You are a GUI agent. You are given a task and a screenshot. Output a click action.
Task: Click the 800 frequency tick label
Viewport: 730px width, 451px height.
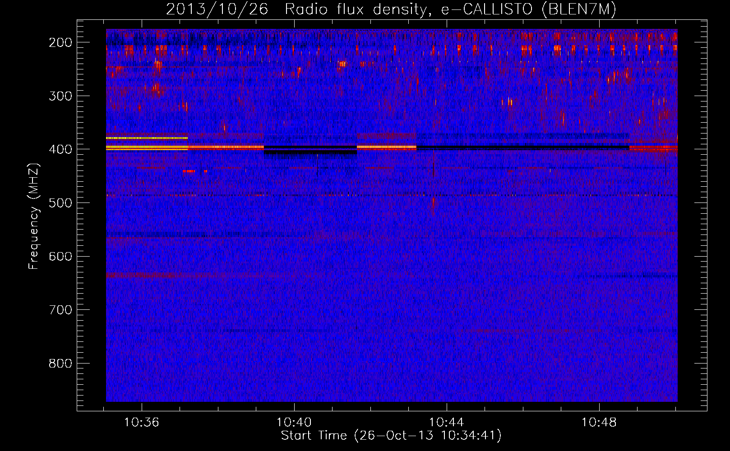pyautogui.click(x=60, y=364)
